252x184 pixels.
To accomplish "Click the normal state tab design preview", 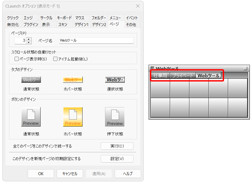I will click(x=31, y=80).
